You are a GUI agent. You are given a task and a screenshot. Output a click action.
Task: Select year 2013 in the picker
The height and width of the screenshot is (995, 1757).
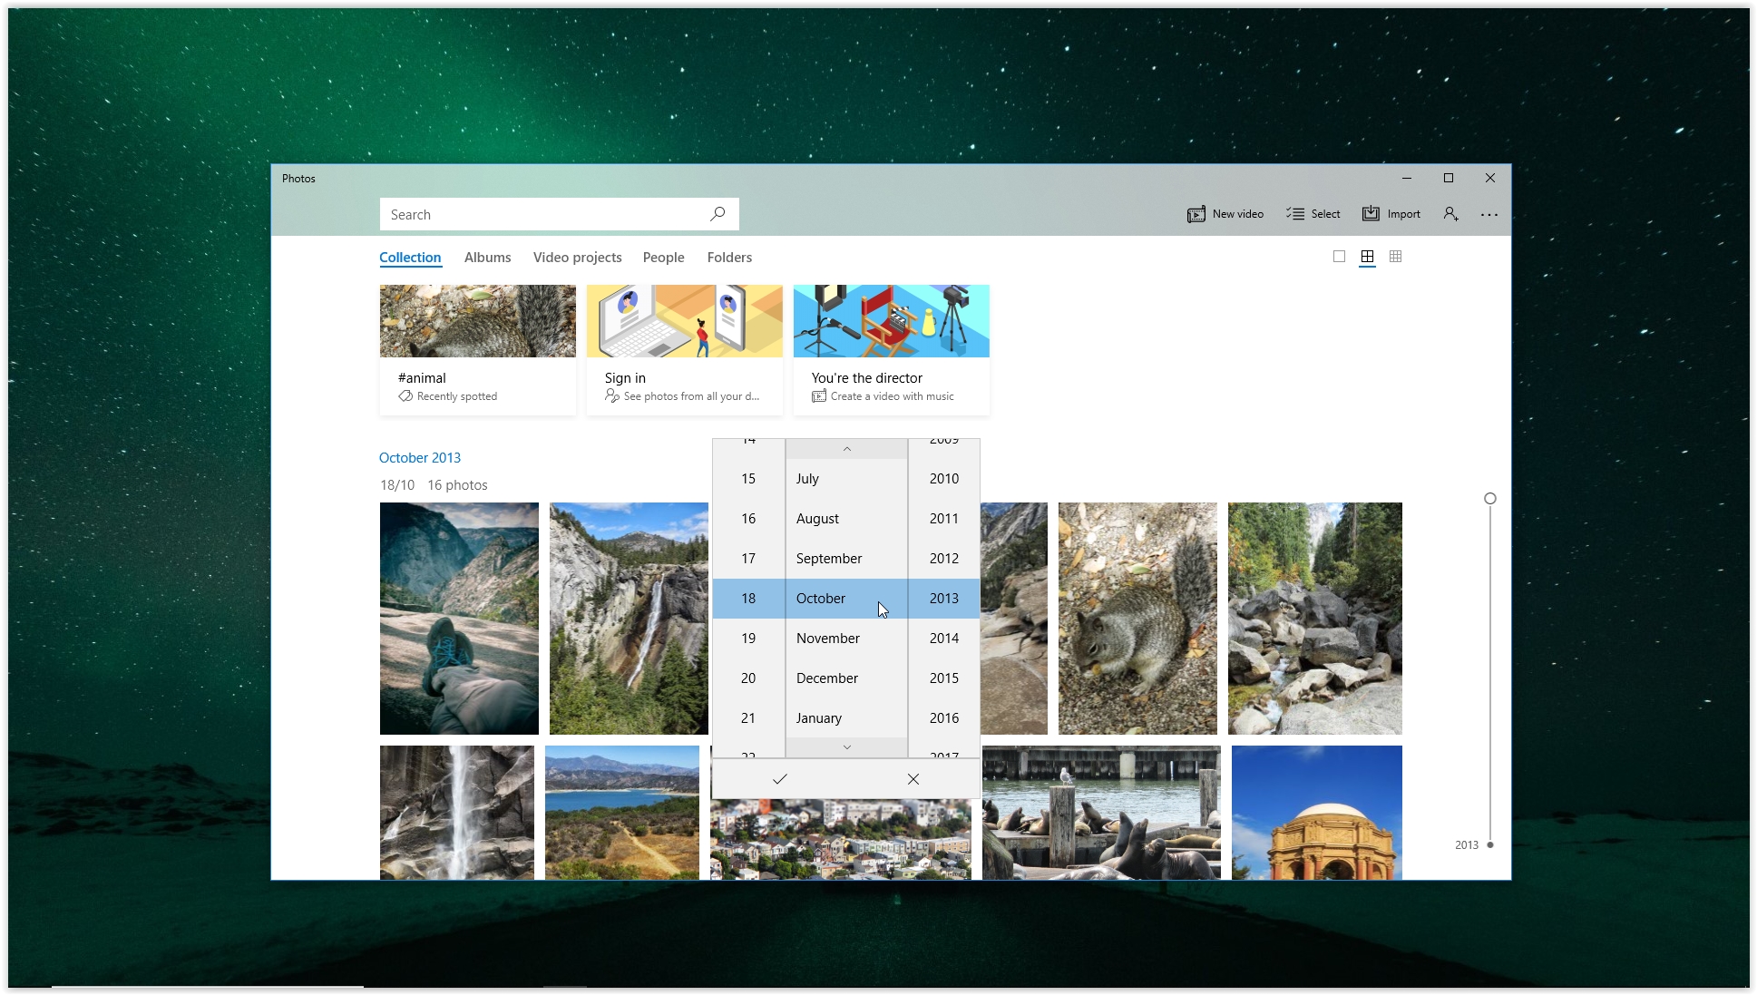click(x=943, y=597)
